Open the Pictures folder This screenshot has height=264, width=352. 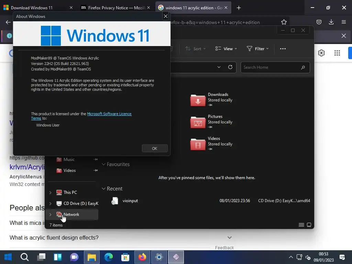[211, 121]
